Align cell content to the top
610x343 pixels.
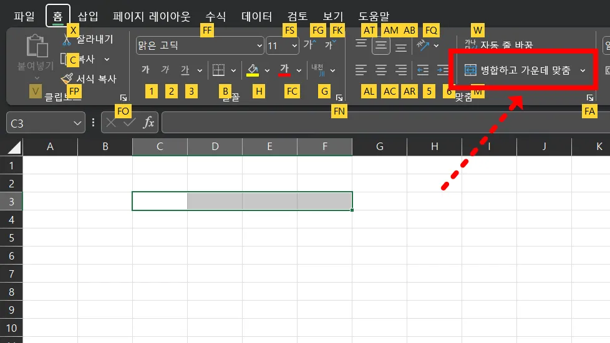pyautogui.click(x=361, y=45)
